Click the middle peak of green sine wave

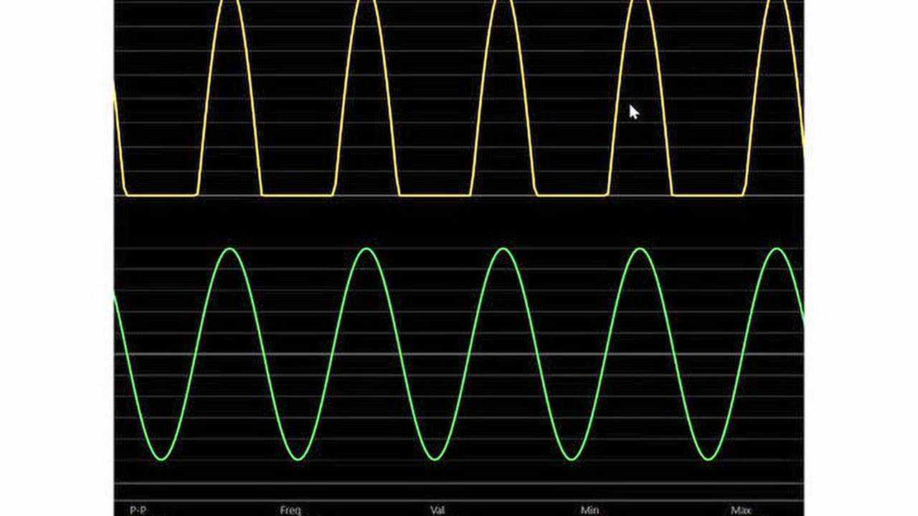[503, 249]
